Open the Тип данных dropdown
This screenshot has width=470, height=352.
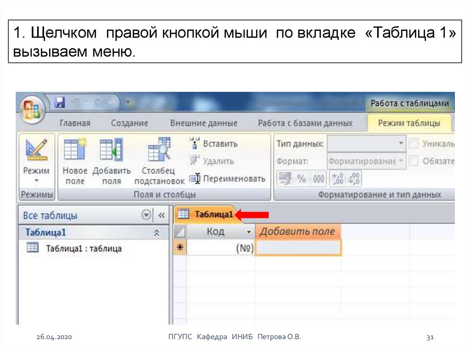pos(401,144)
